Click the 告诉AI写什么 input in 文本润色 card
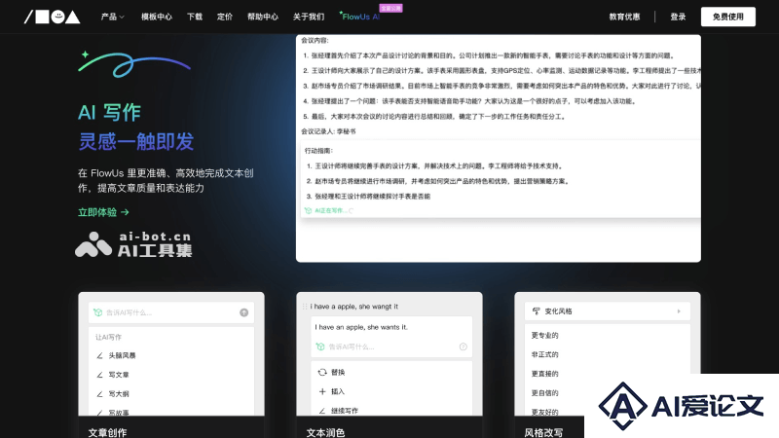Image resolution: width=779 pixels, height=438 pixels. pos(391,347)
